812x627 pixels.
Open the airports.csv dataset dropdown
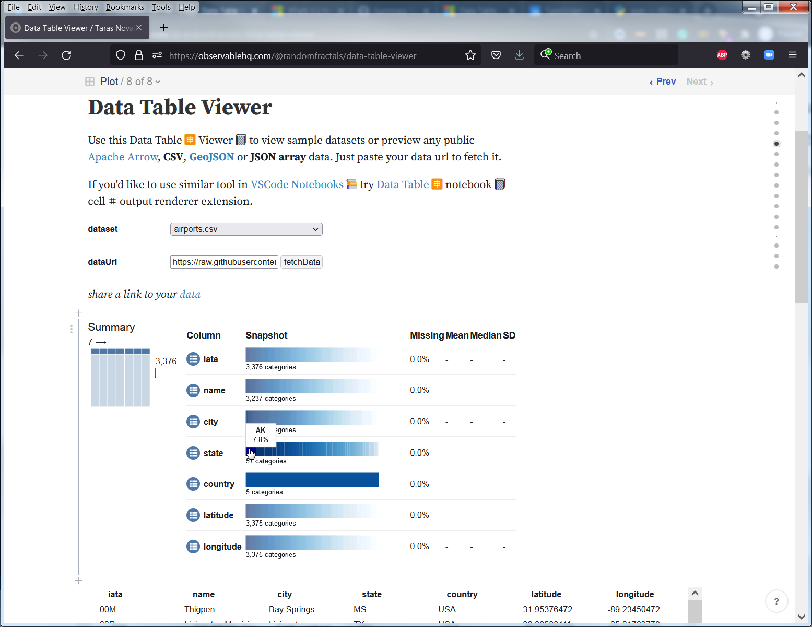(246, 229)
